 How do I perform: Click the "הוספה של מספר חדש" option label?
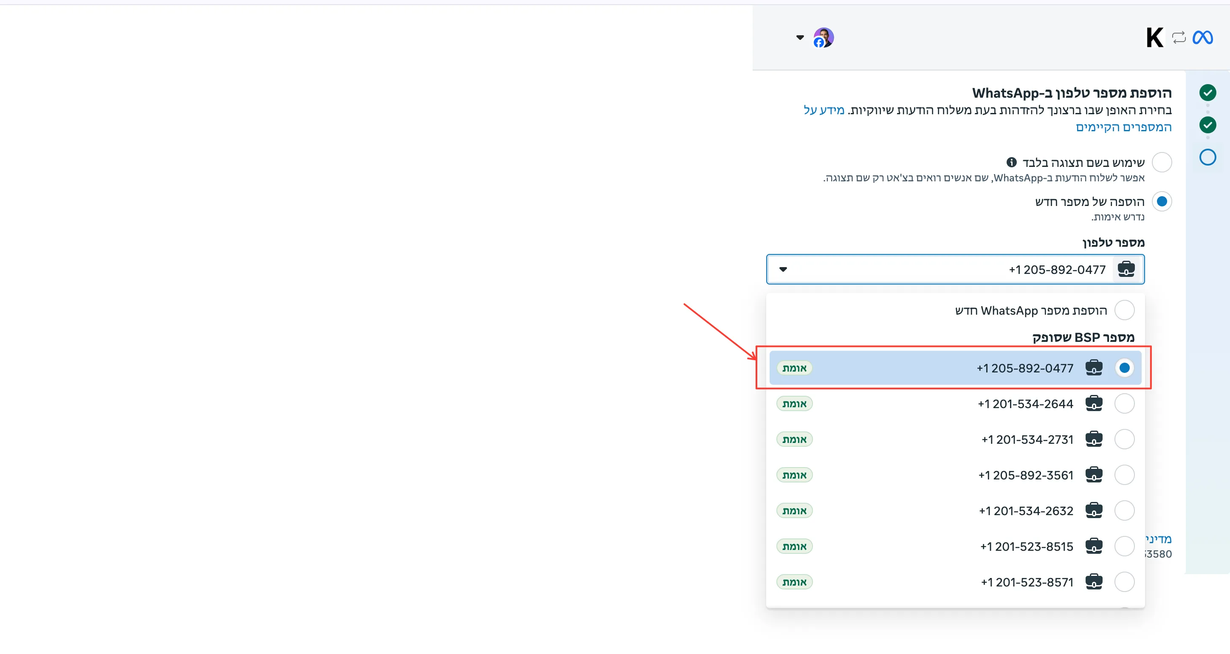click(1089, 202)
